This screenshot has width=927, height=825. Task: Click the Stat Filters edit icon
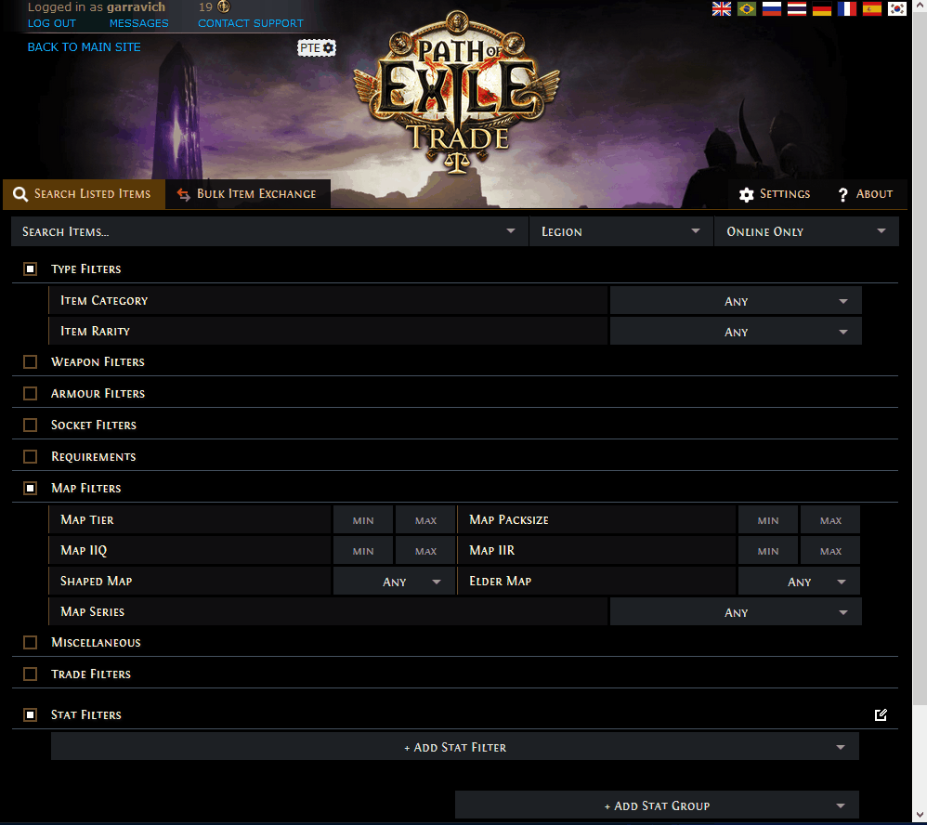pos(881,715)
